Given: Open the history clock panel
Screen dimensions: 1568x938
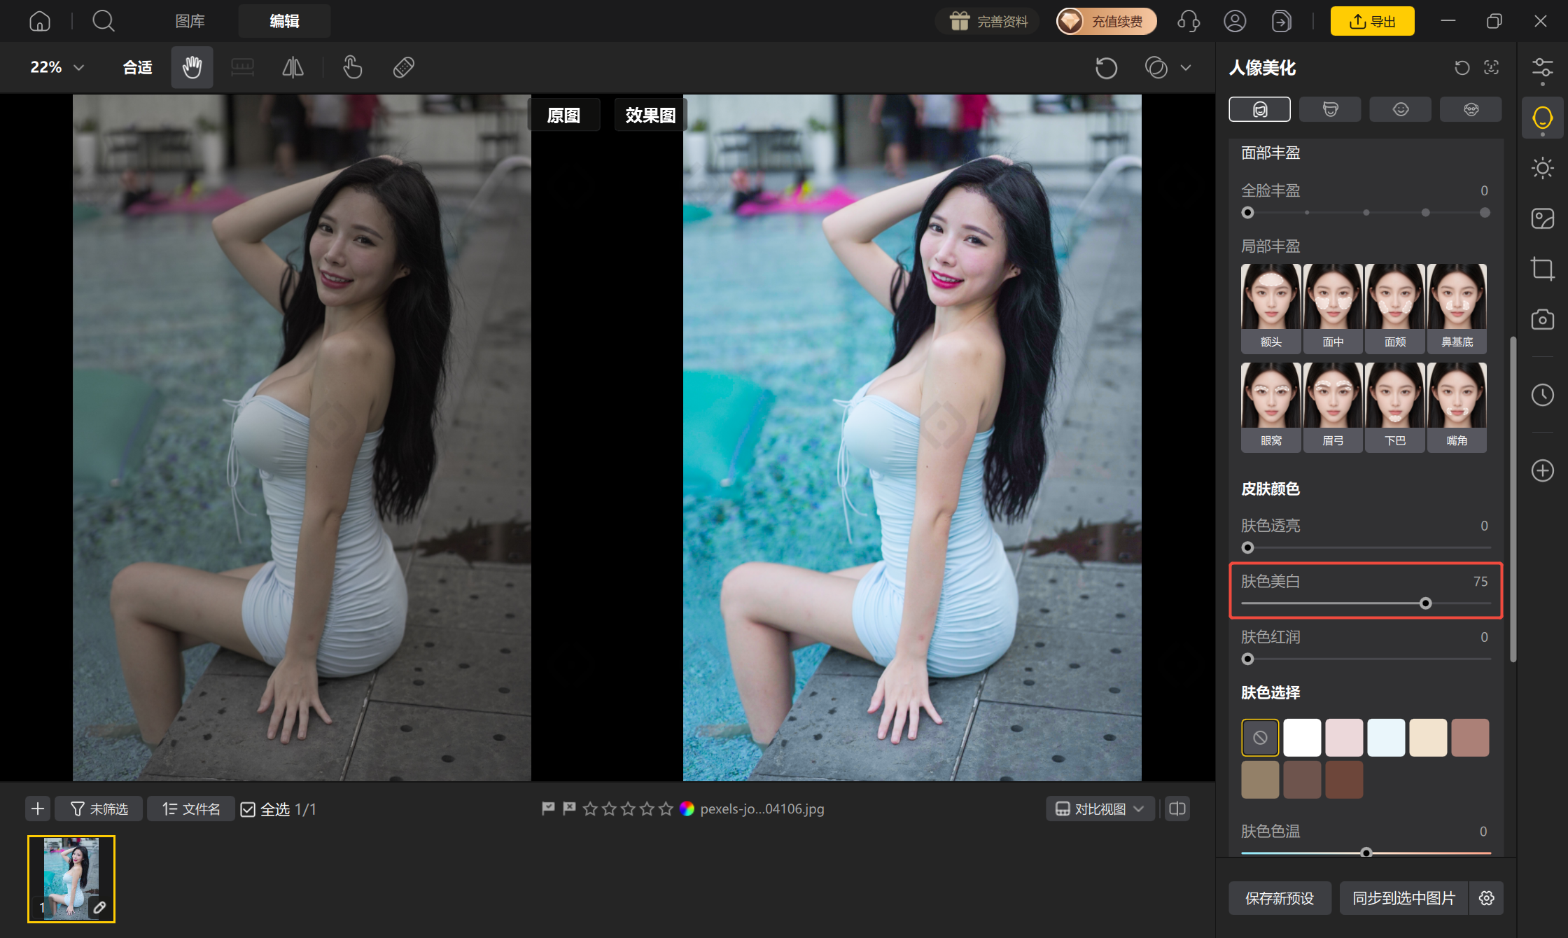Looking at the screenshot, I should [x=1542, y=395].
